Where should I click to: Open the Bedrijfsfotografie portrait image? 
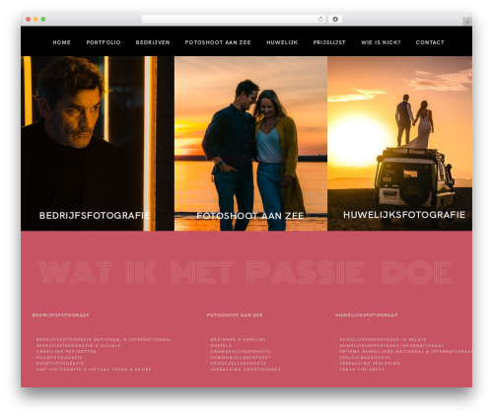[x=98, y=143]
